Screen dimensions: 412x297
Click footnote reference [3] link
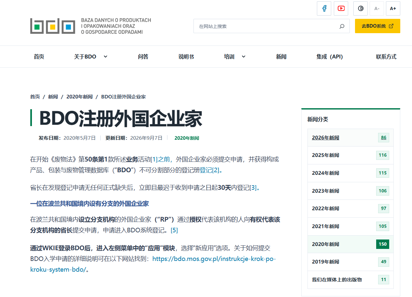pos(253,187)
